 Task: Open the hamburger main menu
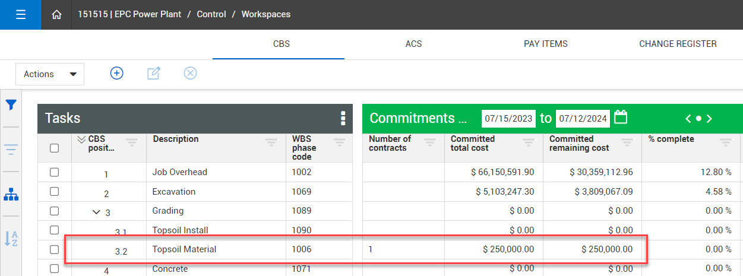[21, 14]
